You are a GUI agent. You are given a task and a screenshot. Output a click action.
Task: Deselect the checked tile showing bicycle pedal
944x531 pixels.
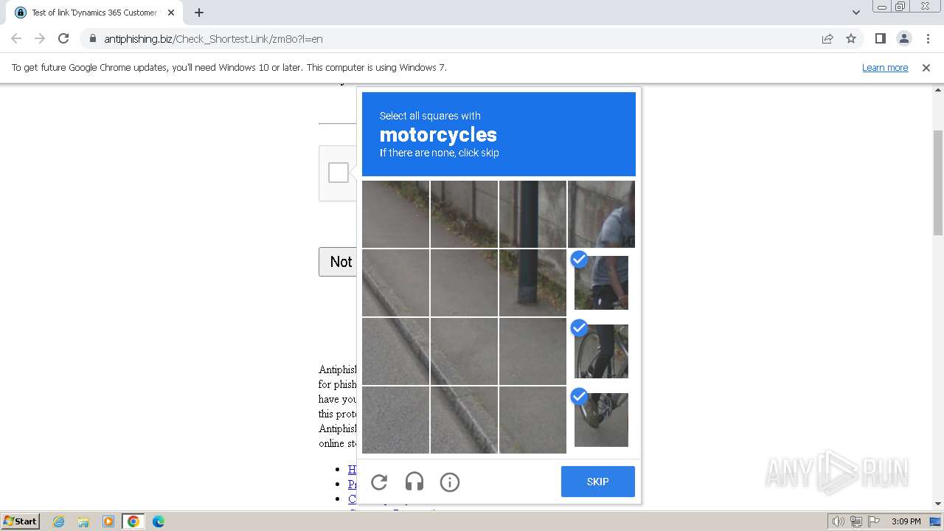click(x=601, y=420)
